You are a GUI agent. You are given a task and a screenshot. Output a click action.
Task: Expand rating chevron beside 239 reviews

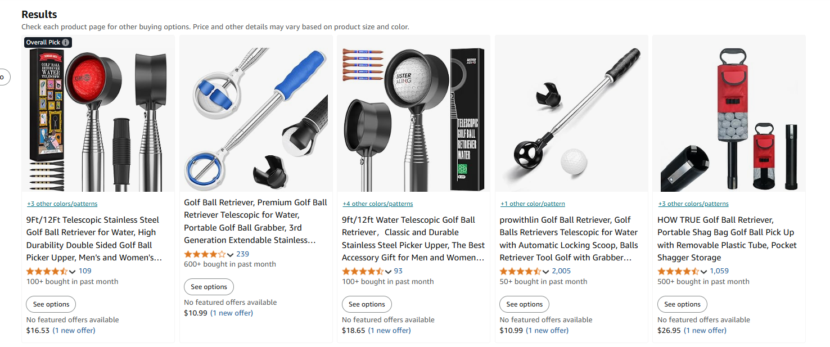[x=231, y=255]
